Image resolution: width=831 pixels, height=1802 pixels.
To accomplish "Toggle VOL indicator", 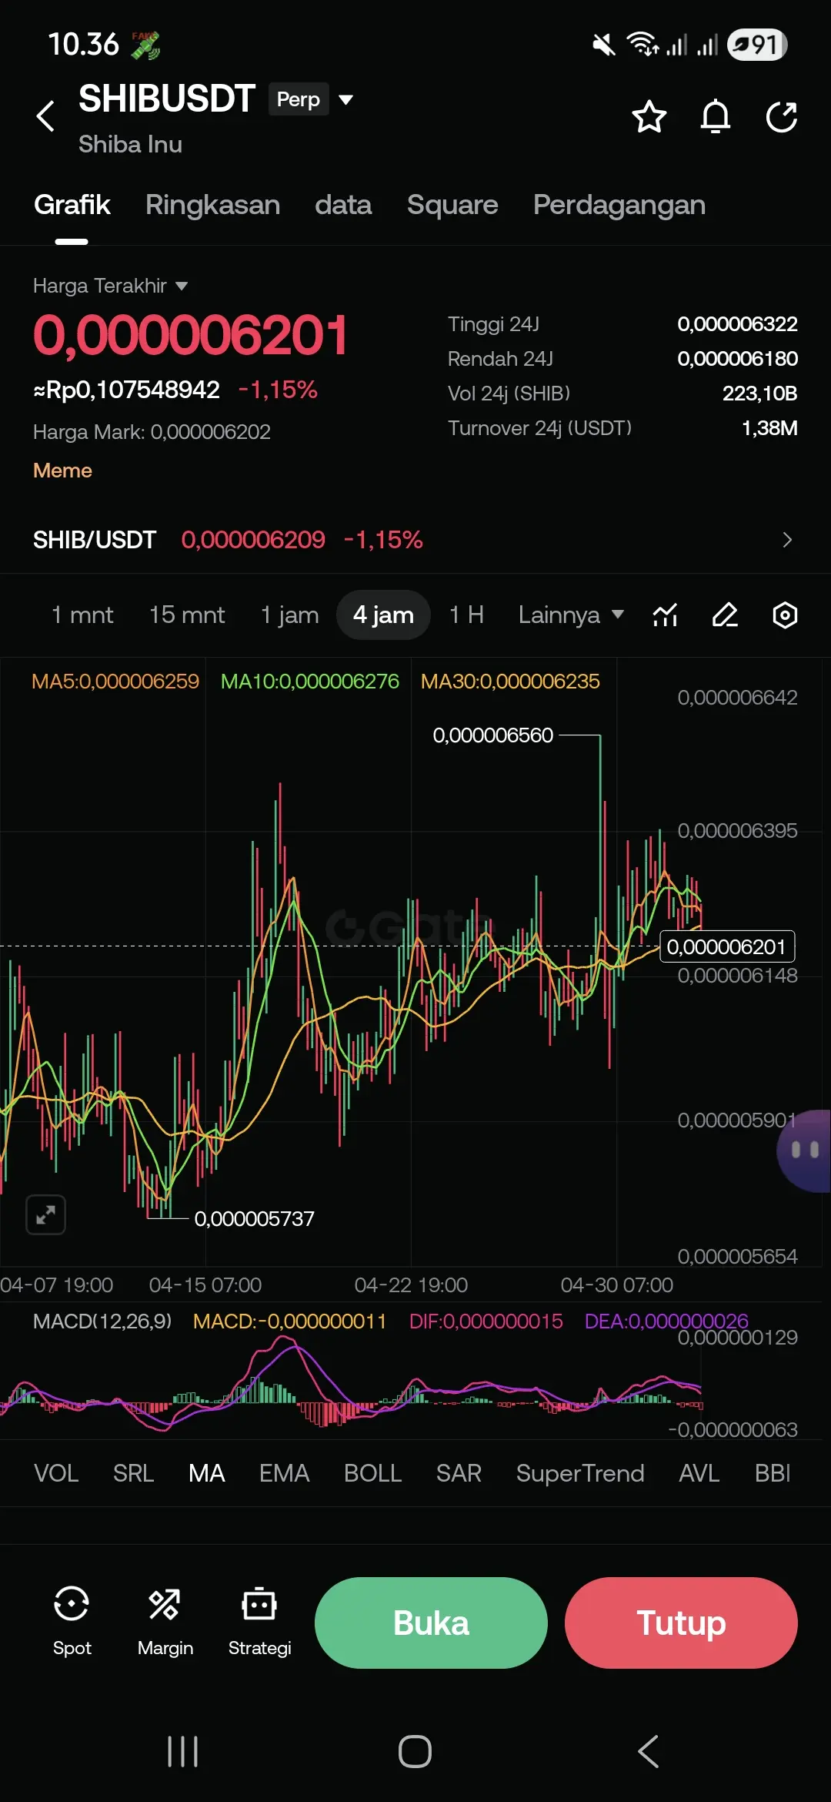I will coord(56,1473).
